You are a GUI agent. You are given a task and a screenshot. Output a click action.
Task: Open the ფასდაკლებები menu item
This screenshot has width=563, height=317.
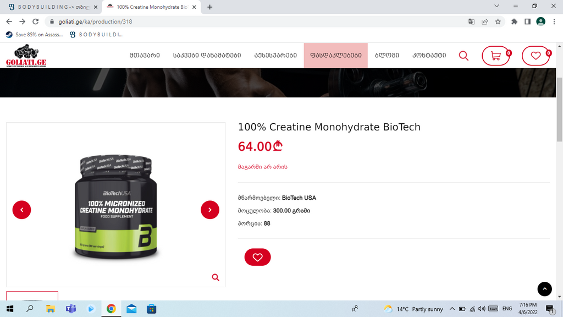pos(336,56)
